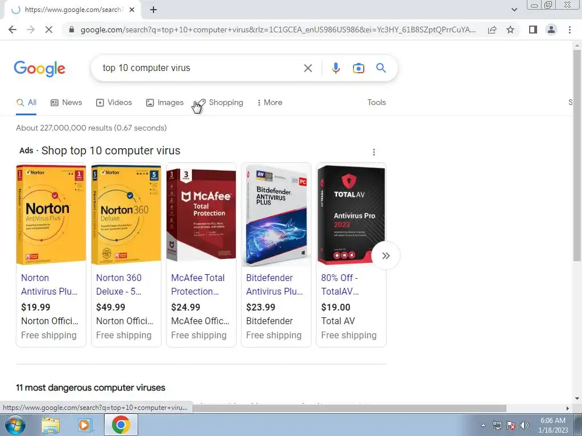
Task: Open the Chrome profile avatar
Action: pyautogui.click(x=551, y=30)
